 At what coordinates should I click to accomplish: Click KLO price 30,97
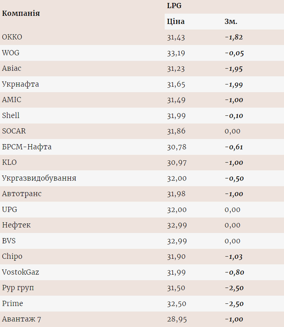[176, 162]
